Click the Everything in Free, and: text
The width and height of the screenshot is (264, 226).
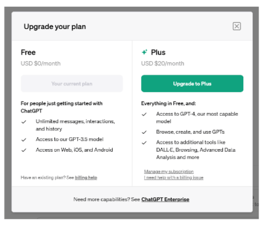click(169, 103)
